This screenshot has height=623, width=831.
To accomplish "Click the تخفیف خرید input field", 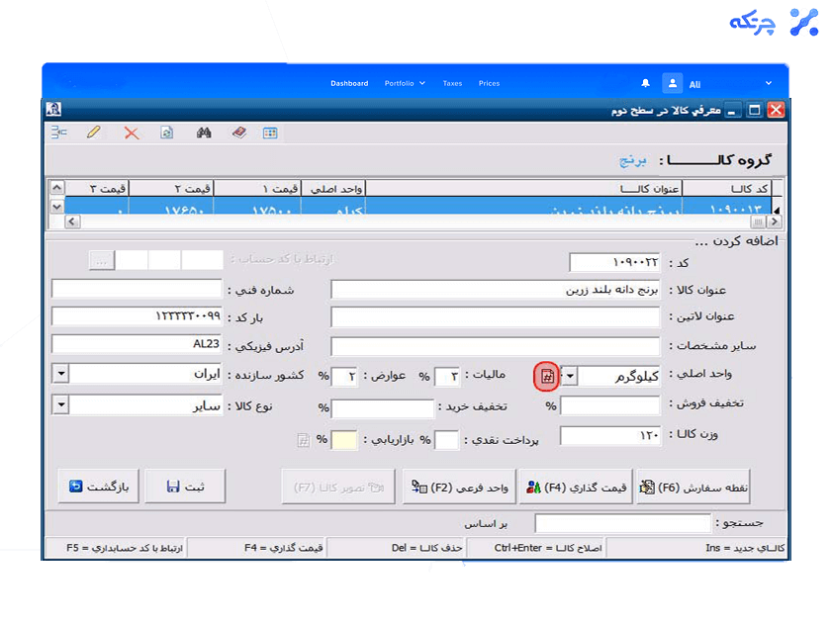I will (x=382, y=408).
